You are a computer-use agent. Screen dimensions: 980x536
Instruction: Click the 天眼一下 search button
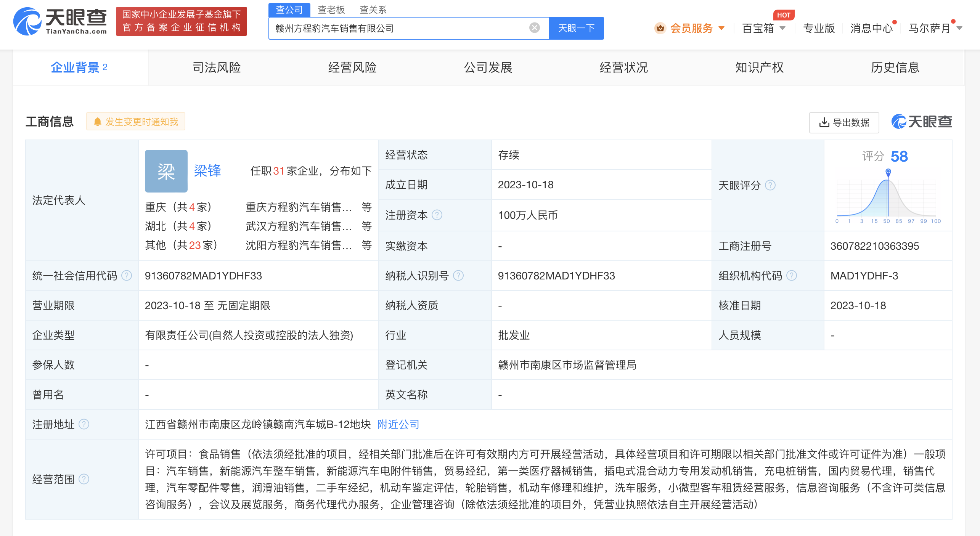576,28
